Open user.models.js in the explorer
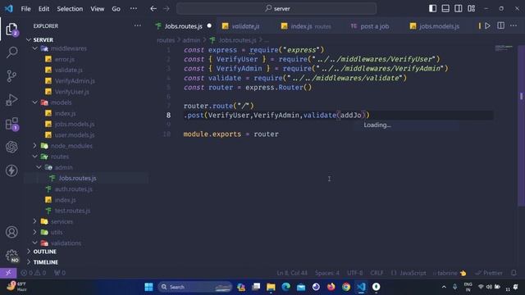The image size is (525, 295). click(x=75, y=134)
